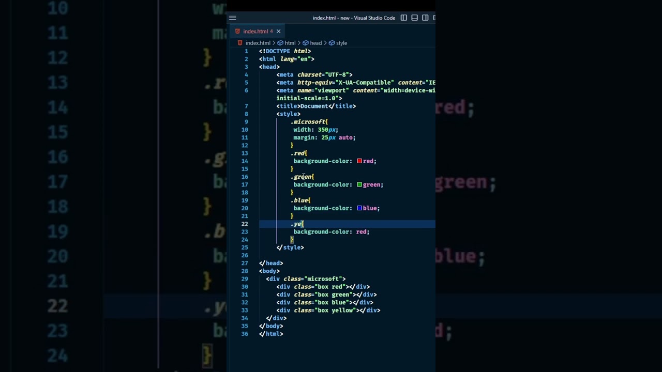This screenshot has height=372, width=662.
Task: Click the opening <style> tag on line 8
Action: (x=288, y=114)
